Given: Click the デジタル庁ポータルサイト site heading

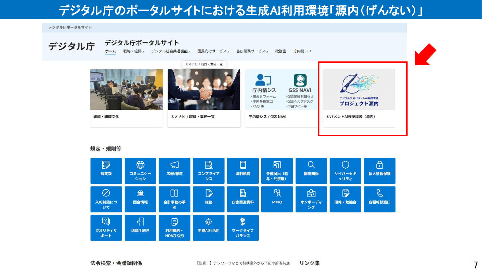Looking at the screenshot, I should [x=142, y=43].
